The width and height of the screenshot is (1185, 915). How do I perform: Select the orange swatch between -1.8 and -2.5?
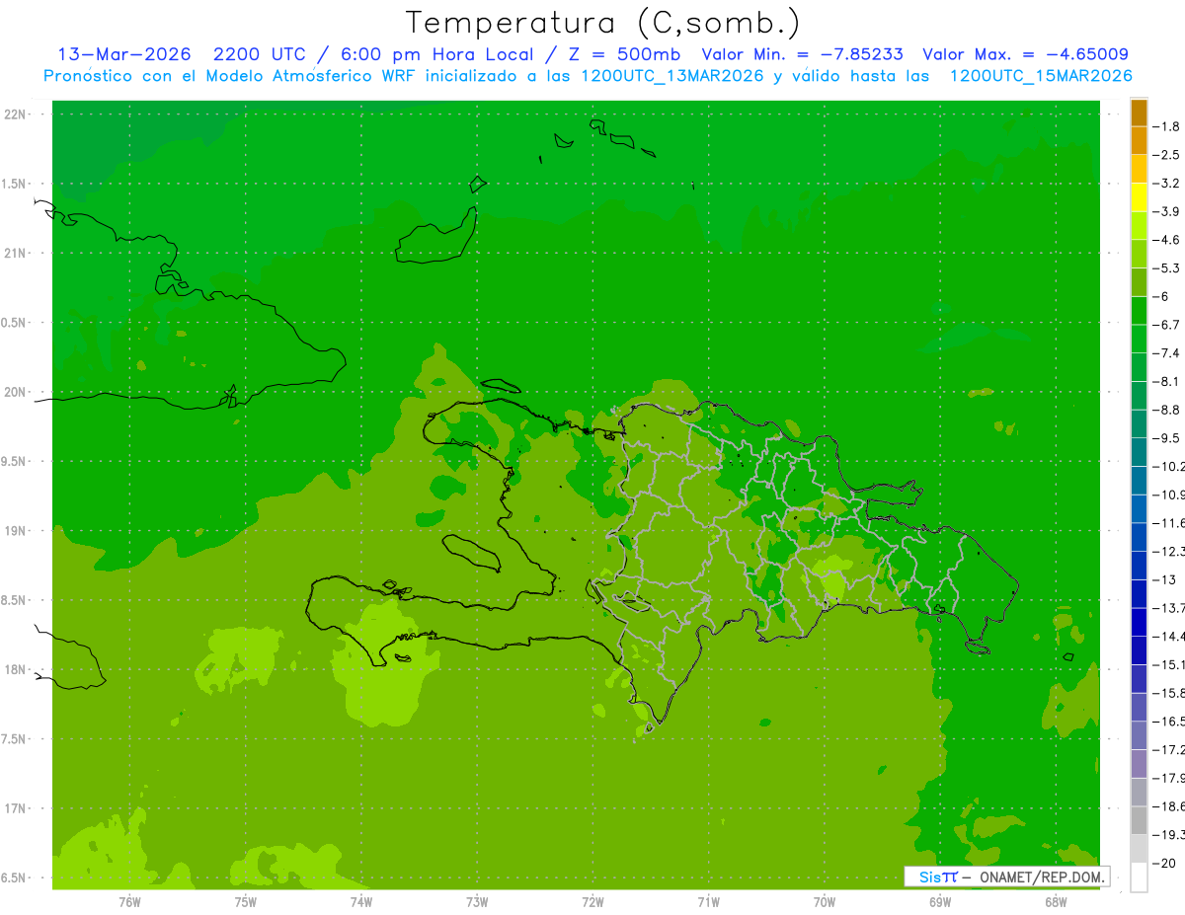(x=1139, y=141)
